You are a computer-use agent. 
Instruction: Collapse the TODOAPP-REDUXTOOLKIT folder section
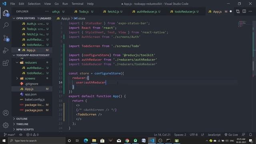tap(14, 55)
